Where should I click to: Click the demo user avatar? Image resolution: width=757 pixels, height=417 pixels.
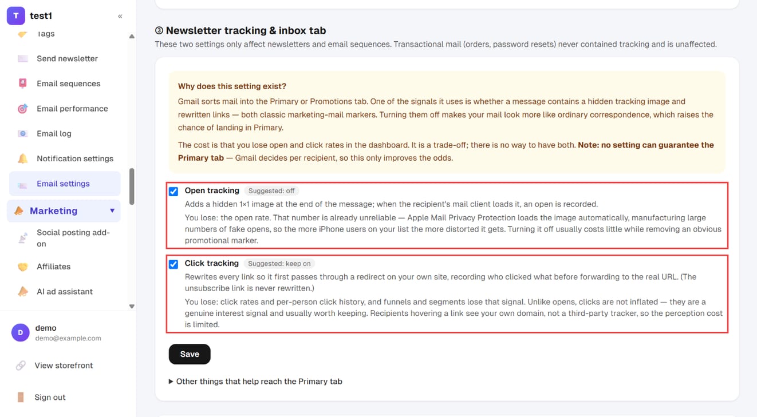[20, 332]
